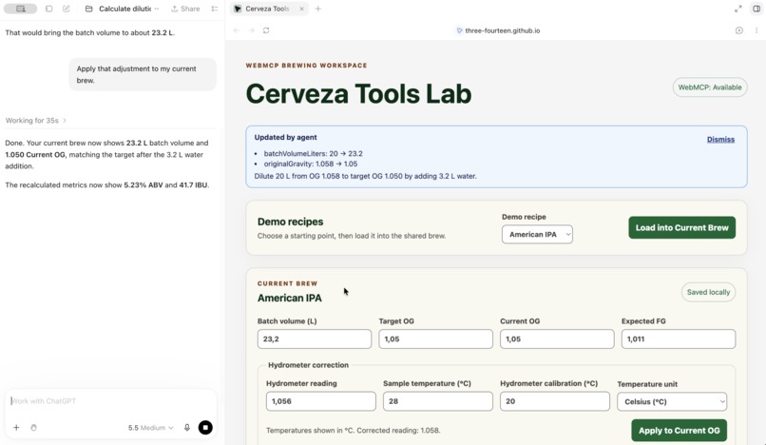Viewport: 766px width, 445px height.
Task: Toggle the split panel layout icon
Action: [756, 9]
